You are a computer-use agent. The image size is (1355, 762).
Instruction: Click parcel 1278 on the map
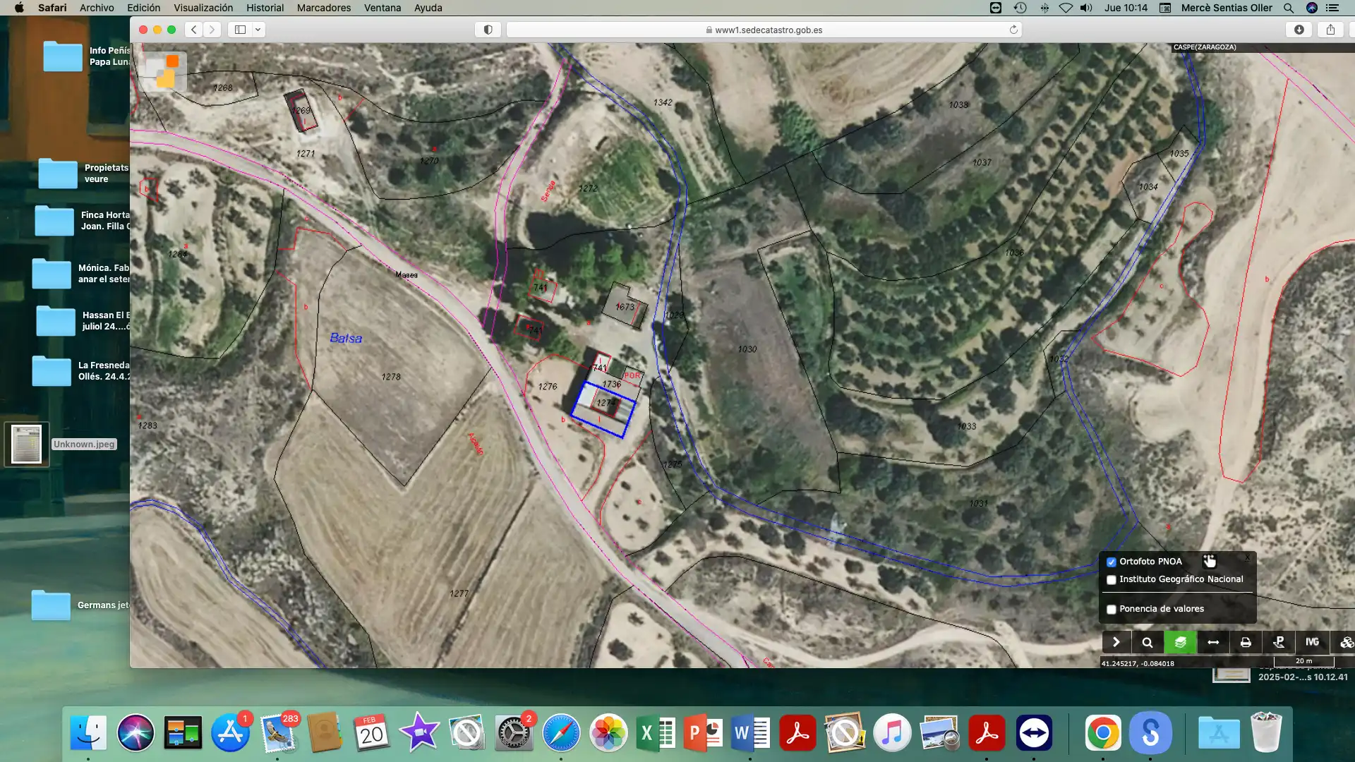pyautogui.click(x=391, y=377)
